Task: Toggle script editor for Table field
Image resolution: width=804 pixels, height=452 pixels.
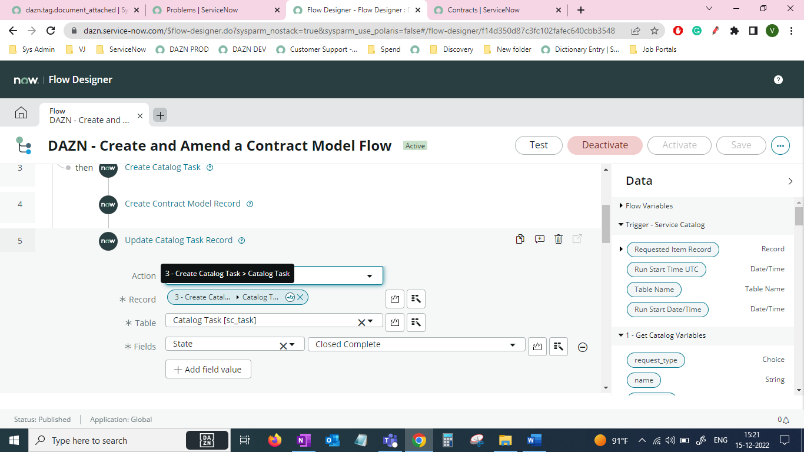Action: pyautogui.click(x=395, y=323)
